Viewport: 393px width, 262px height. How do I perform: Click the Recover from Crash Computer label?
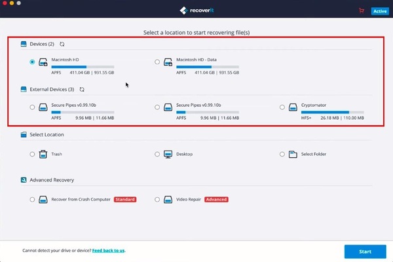[81, 200]
